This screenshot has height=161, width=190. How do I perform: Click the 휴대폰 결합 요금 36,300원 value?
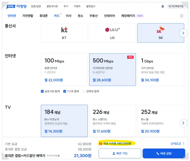tap(85, 149)
